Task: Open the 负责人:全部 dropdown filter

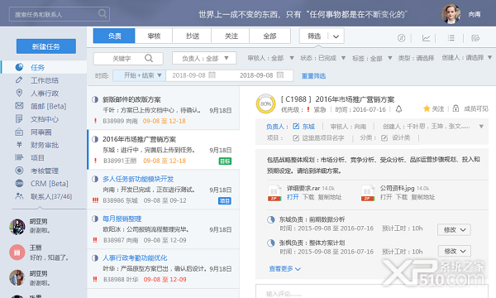Action: click(204, 58)
